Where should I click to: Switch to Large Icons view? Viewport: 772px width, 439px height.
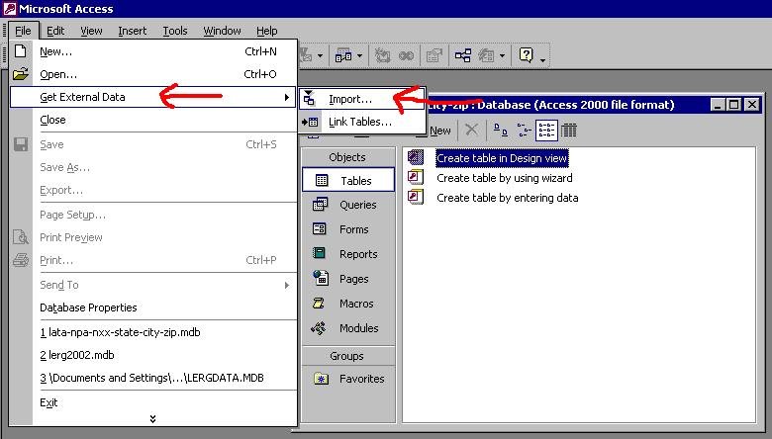[501, 131]
